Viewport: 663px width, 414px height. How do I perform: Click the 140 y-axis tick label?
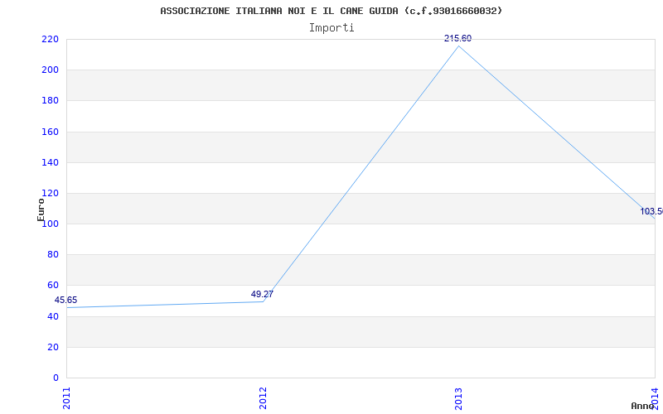click(x=50, y=162)
